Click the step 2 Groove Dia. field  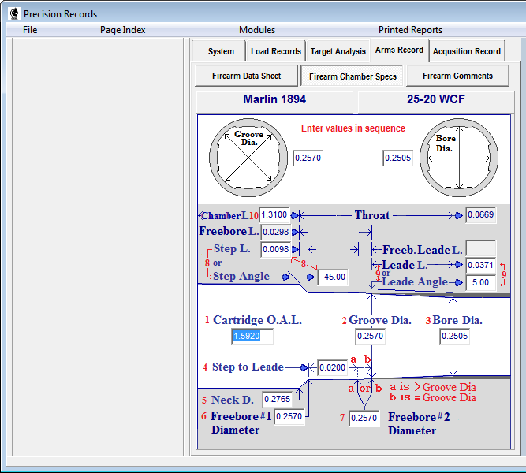371,336
